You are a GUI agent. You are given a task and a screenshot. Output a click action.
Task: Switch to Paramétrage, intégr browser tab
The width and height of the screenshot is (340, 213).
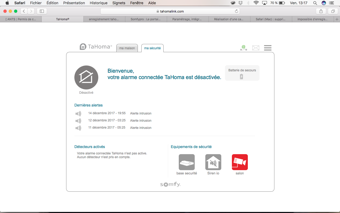click(x=188, y=19)
